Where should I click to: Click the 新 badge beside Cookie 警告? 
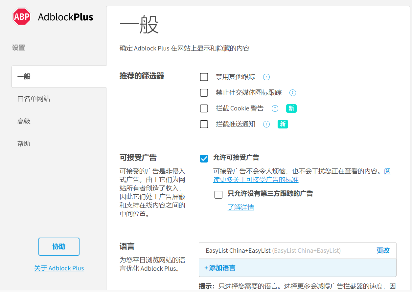click(291, 108)
